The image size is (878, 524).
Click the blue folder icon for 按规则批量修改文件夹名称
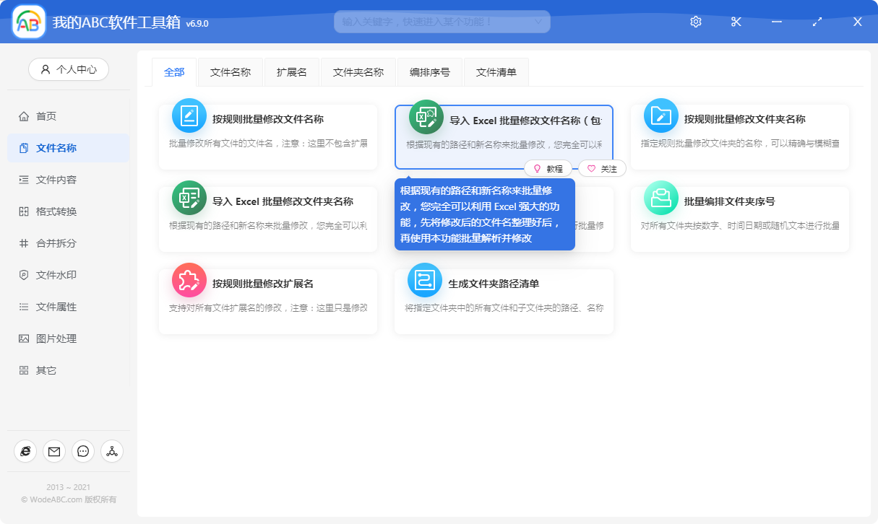[660, 115]
